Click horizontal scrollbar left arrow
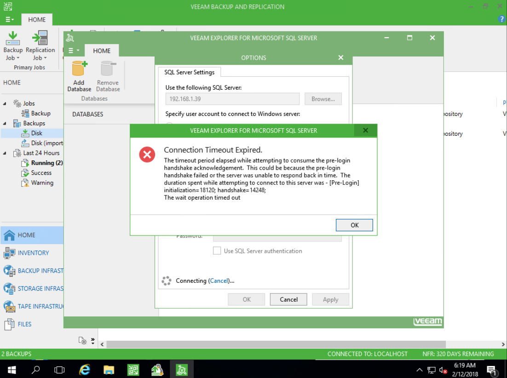The image size is (507, 378). [102, 344]
